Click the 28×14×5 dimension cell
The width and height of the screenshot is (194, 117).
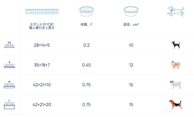(x=42, y=45)
